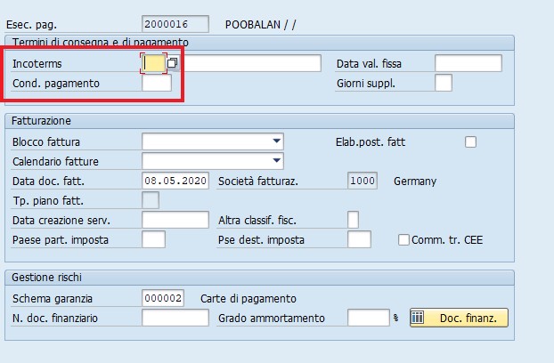Viewport: 554px width, 363px height.
Task: Select the N. doc. finanziario field
Action: (x=175, y=318)
